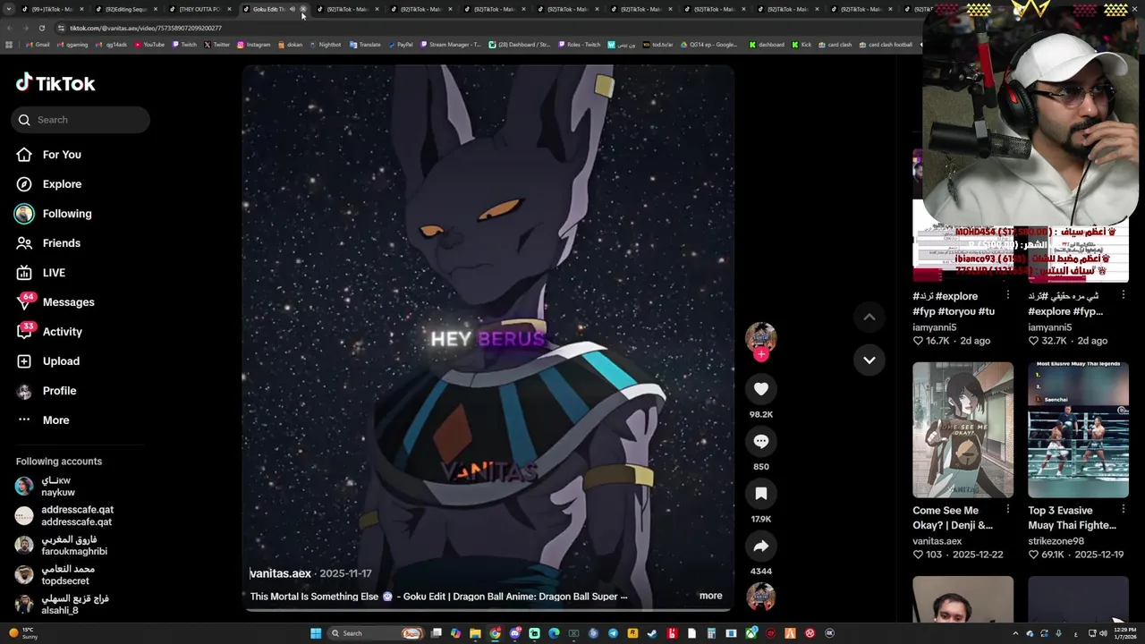Open the Gmail bookmark
Screen dimensions: 1145x644
coord(37,45)
